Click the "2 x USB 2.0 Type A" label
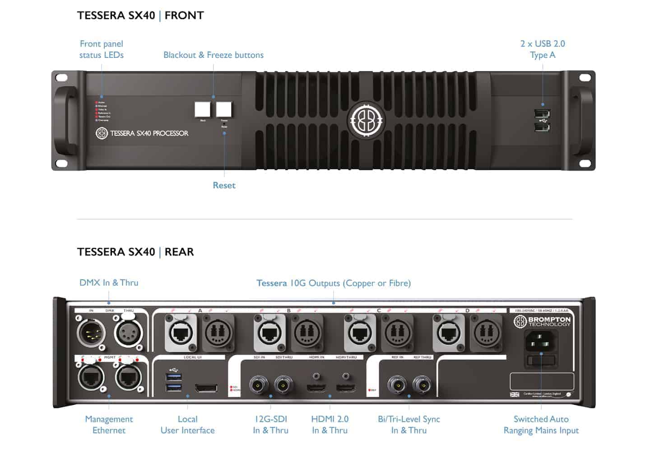650x465 pixels. [543, 49]
